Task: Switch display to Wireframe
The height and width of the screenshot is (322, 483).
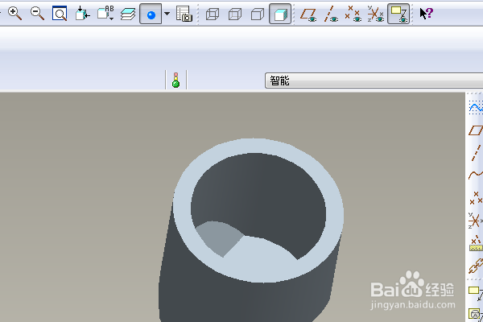Action: point(213,14)
